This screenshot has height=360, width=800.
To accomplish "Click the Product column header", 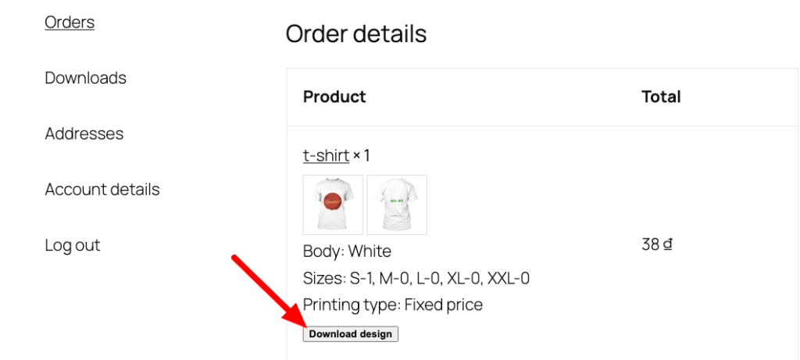I will pos(334,97).
